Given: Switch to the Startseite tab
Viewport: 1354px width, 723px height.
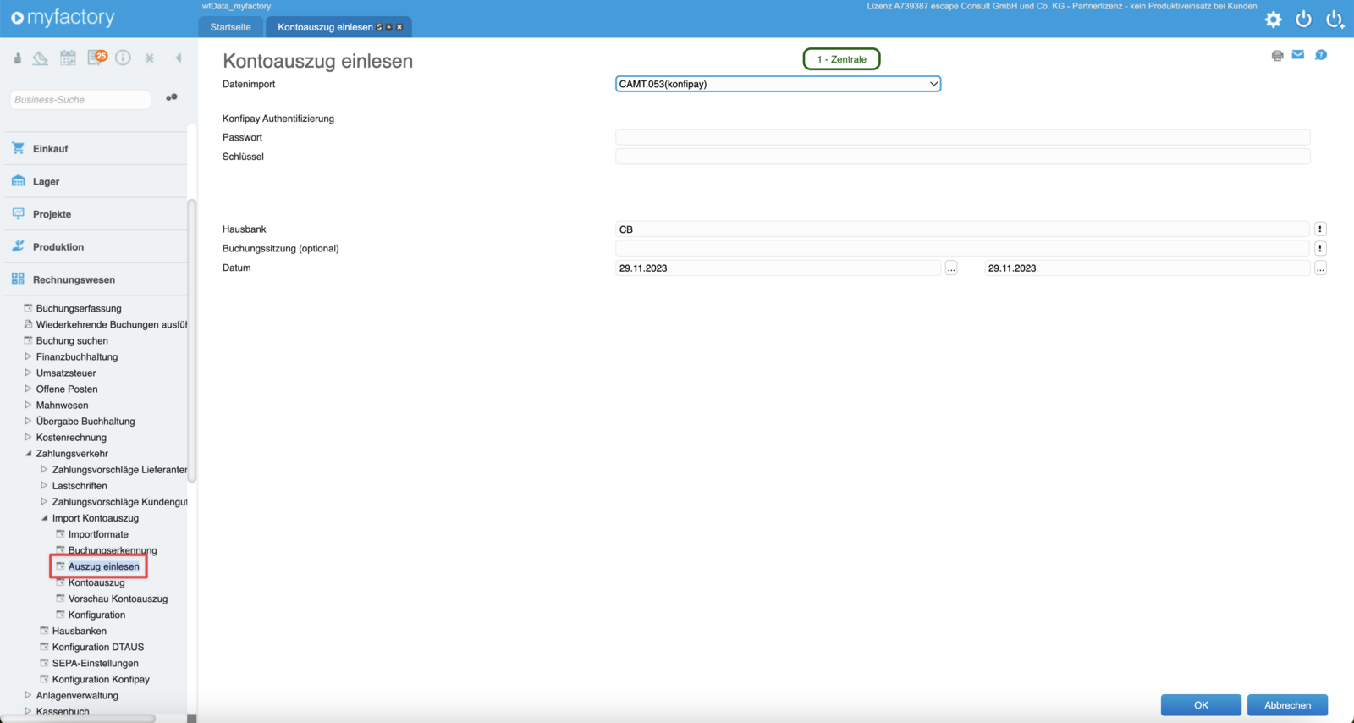Looking at the screenshot, I should (230, 27).
